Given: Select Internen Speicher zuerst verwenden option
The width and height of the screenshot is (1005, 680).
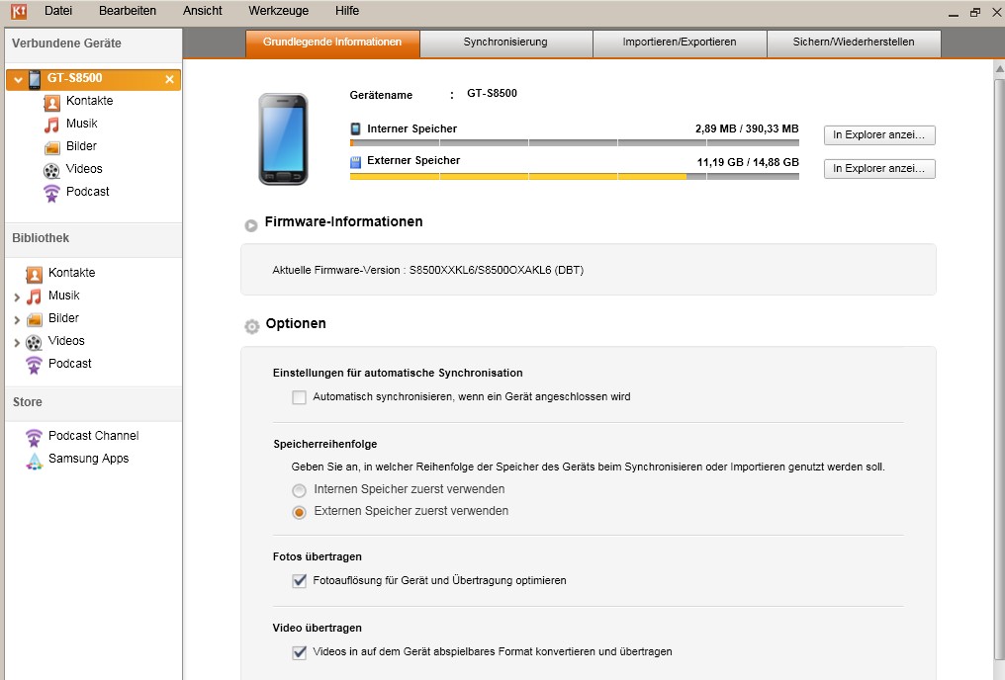Looking at the screenshot, I should click(x=299, y=490).
